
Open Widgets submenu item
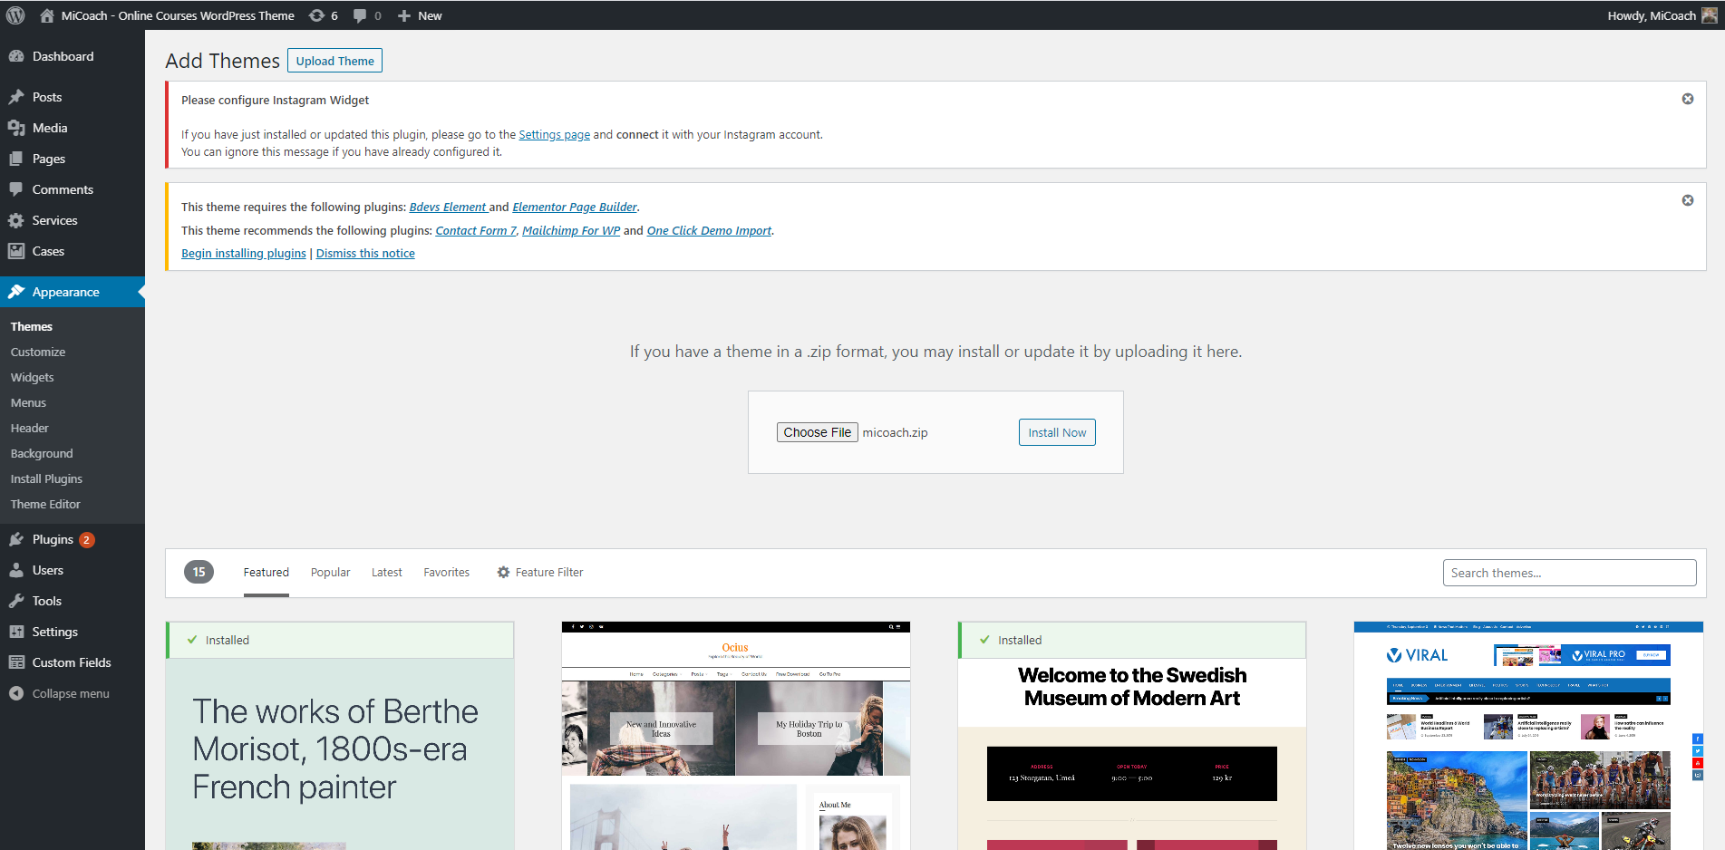pyautogui.click(x=33, y=377)
